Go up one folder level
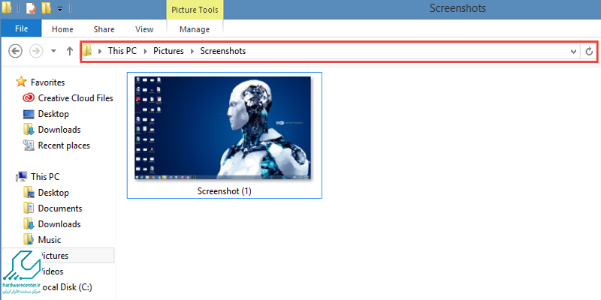 (69, 51)
